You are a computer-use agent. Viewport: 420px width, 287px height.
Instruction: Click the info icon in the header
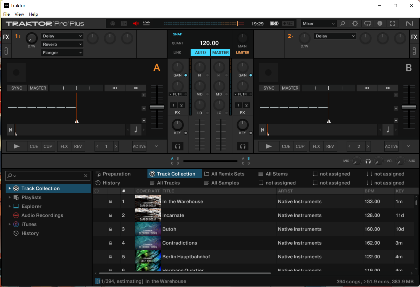click(x=380, y=24)
